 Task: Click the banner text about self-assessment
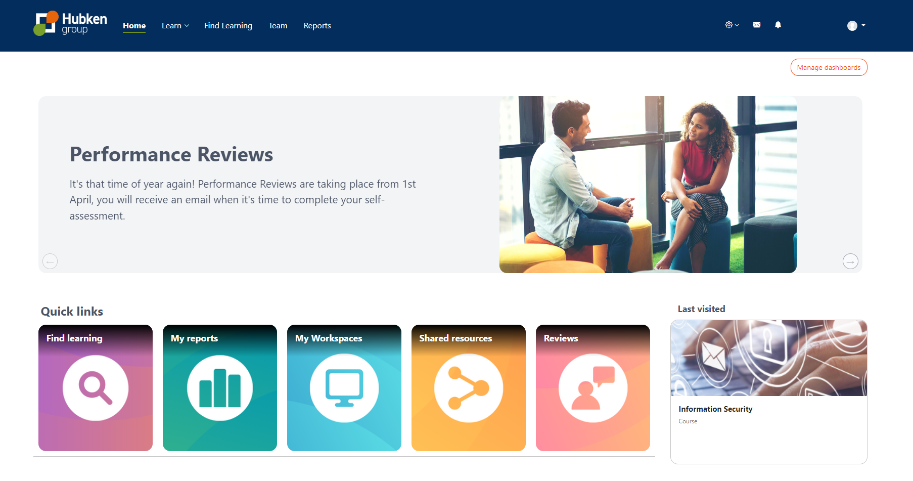click(x=243, y=200)
